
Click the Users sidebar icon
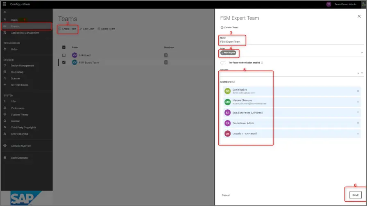5,20
